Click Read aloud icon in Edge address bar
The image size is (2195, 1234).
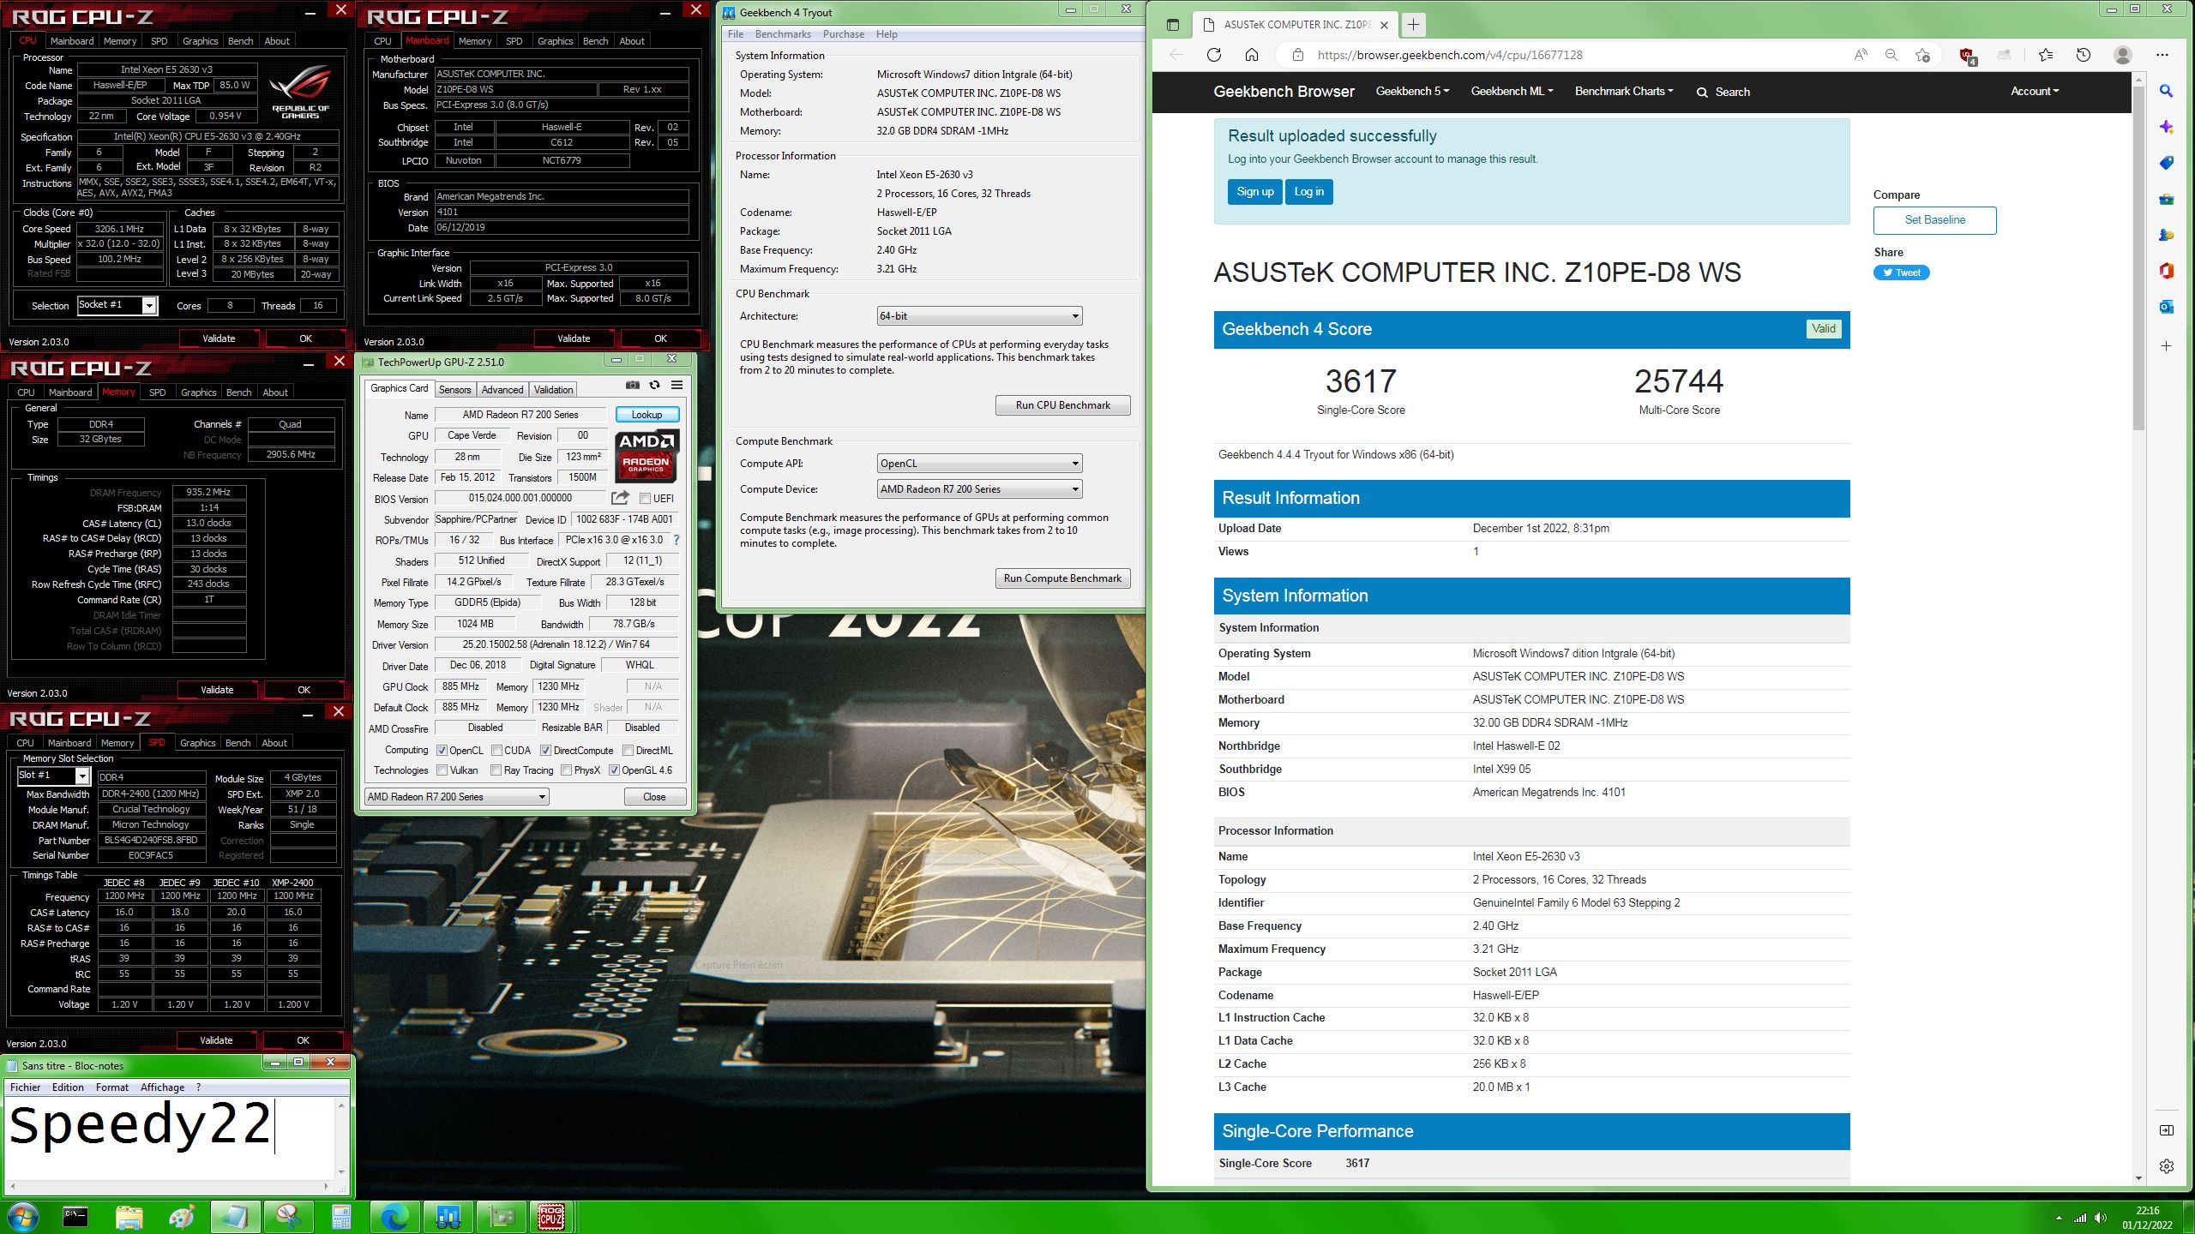1860,55
